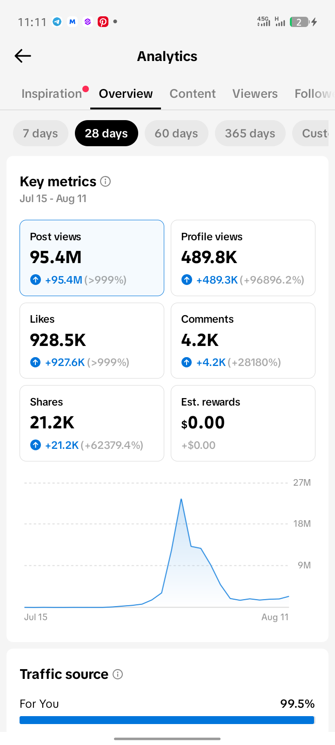The height and width of the screenshot is (745, 335).
Task: Tap the Telegram notification icon
Action: point(57,21)
